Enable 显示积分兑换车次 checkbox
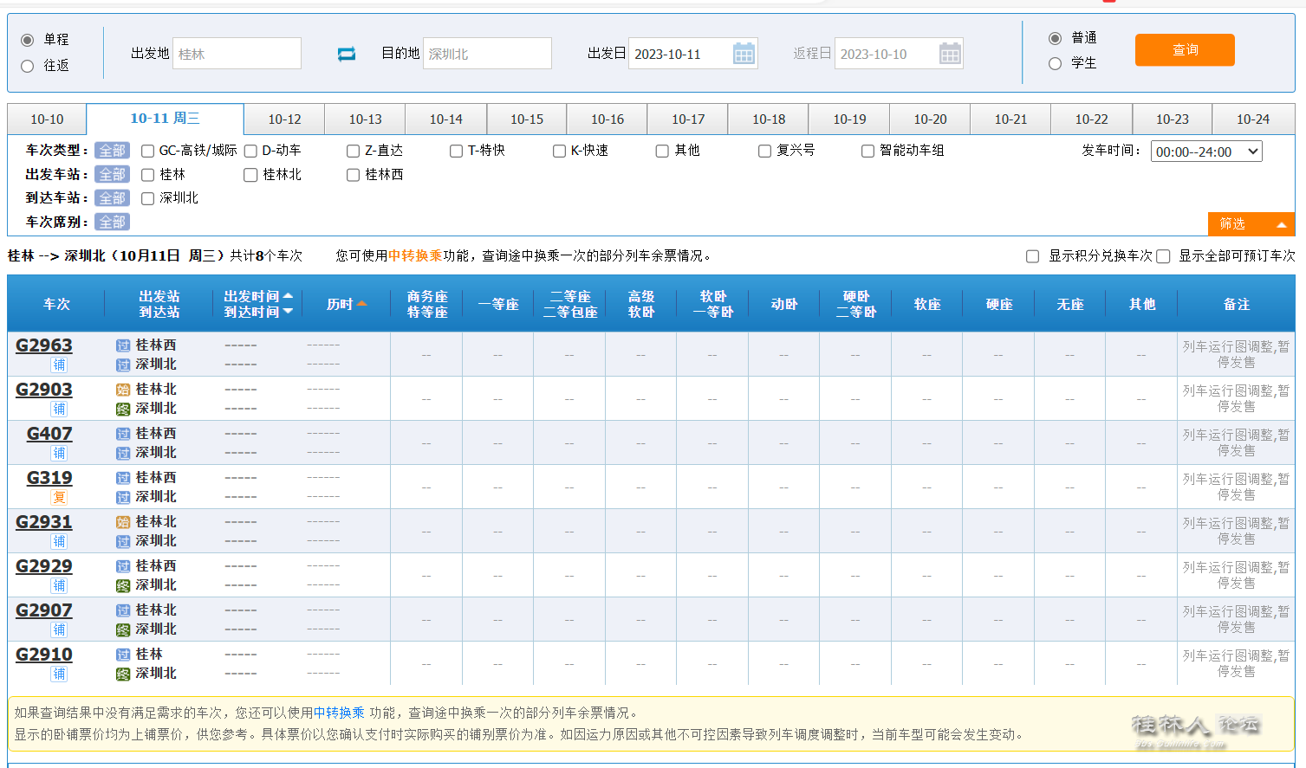Viewport: 1306px width, 768px height. [x=1032, y=256]
